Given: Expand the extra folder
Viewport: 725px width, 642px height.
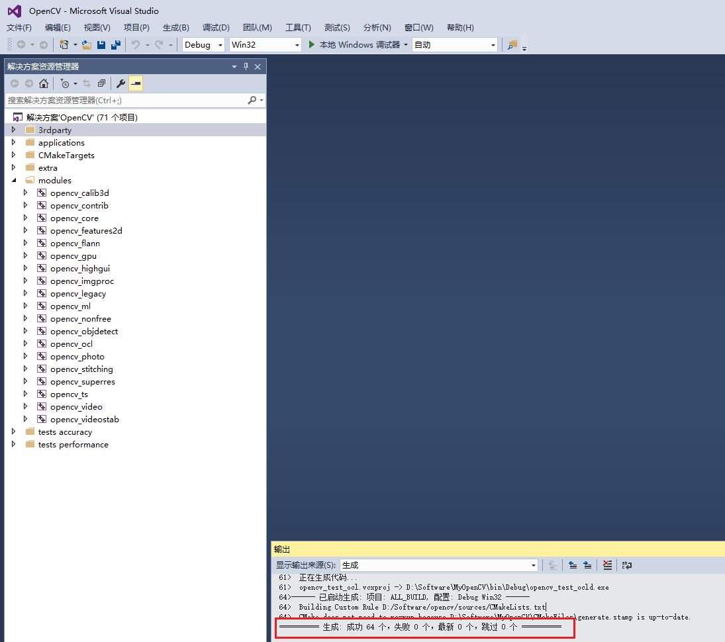Looking at the screenshot, I should [13, 167].
